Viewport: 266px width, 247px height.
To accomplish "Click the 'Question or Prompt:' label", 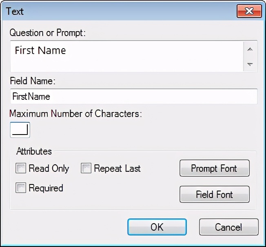I will (x=47, y=33).
